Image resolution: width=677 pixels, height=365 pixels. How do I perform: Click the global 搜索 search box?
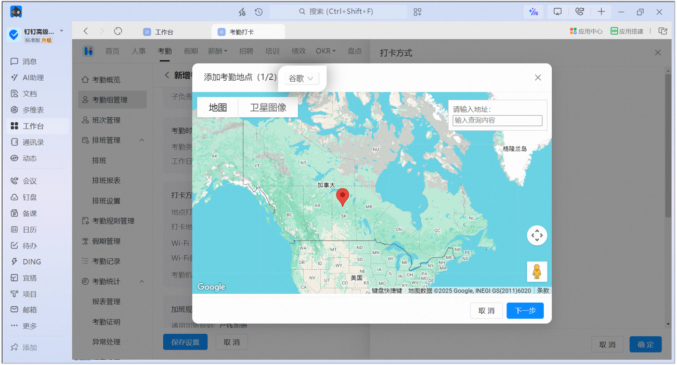tap(338, 11)
